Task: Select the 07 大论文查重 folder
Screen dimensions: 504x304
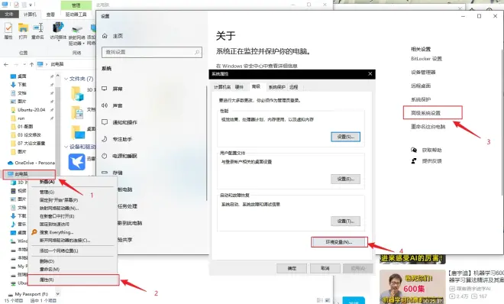Action: coord(31,143)
